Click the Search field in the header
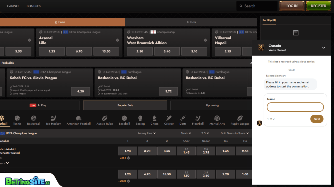Image resolution: width=334 pixels, height=187 pixels. (257, 6)
